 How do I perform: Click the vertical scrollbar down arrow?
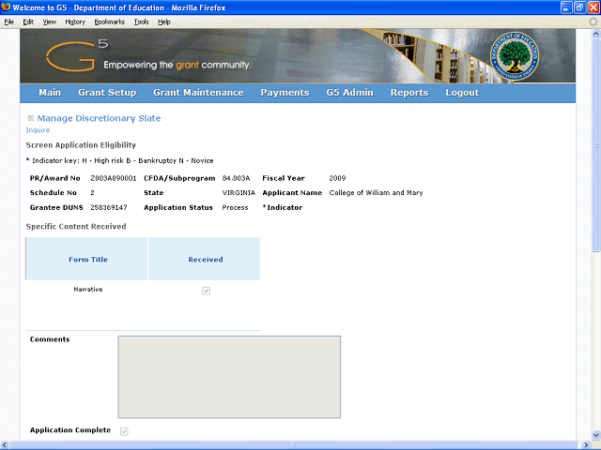pos(596,435)
